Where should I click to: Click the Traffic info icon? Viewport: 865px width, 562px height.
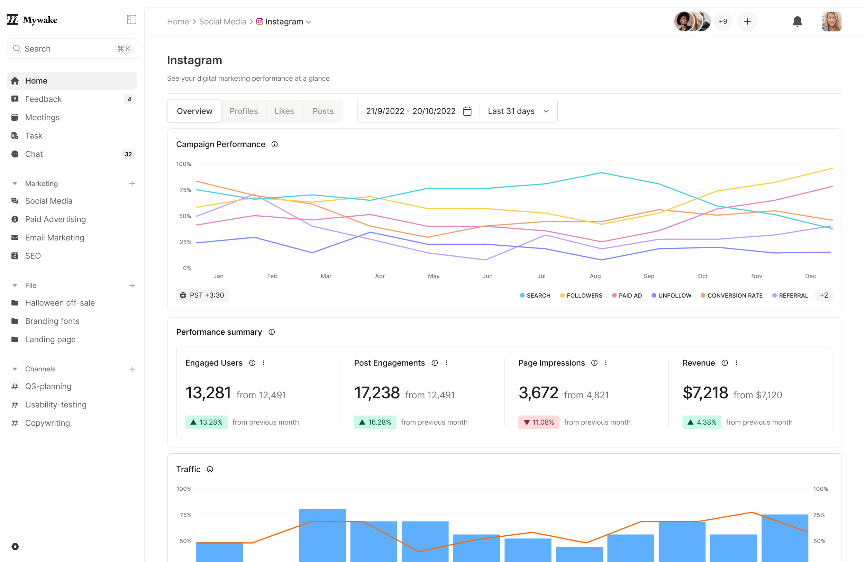(210, 469)
